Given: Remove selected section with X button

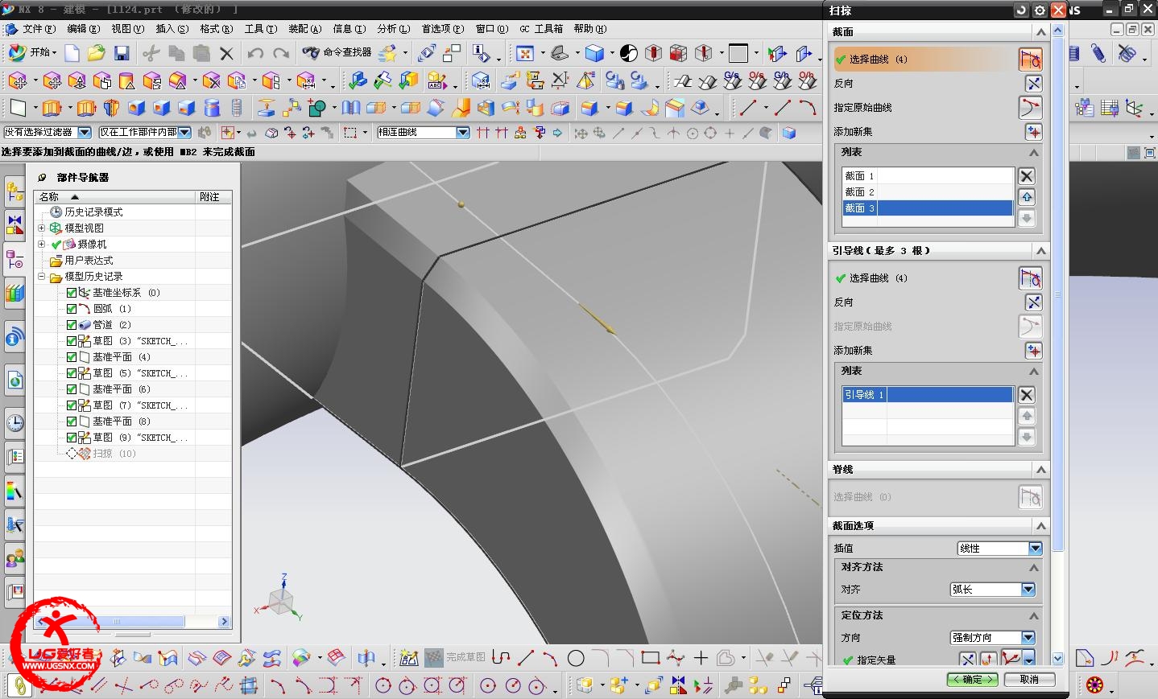Looking at the screenshot, I should coord(1026,176).
